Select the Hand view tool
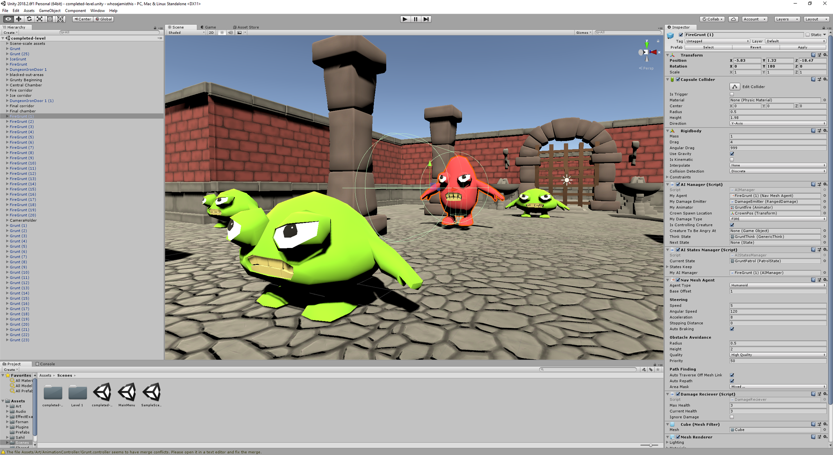The image size is (833, 455). click(8, 19)
